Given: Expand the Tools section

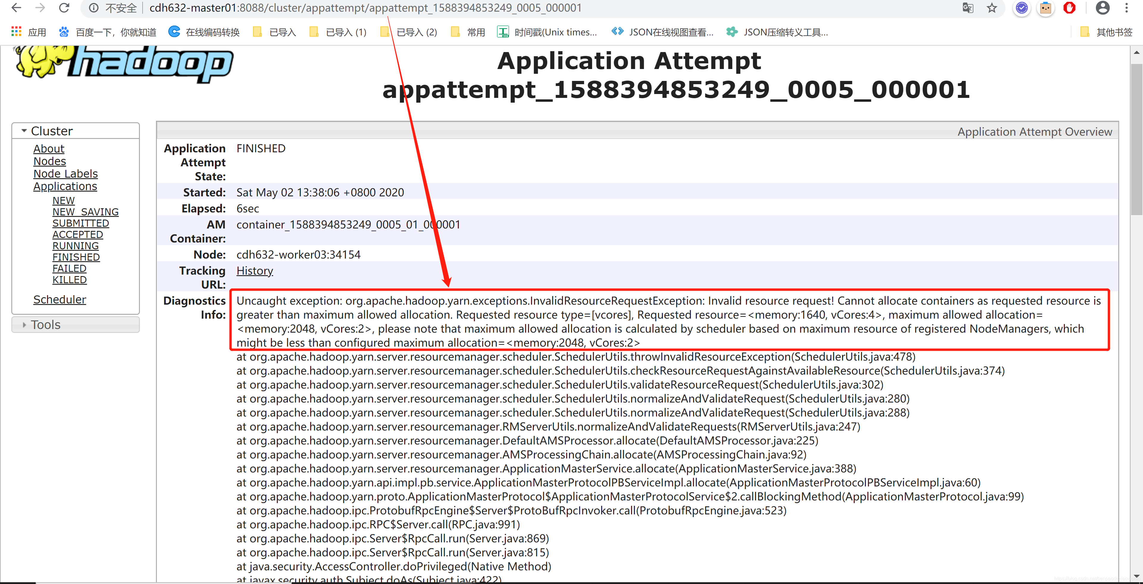Looking at the screenshot, I should click(x=46, y=325).
